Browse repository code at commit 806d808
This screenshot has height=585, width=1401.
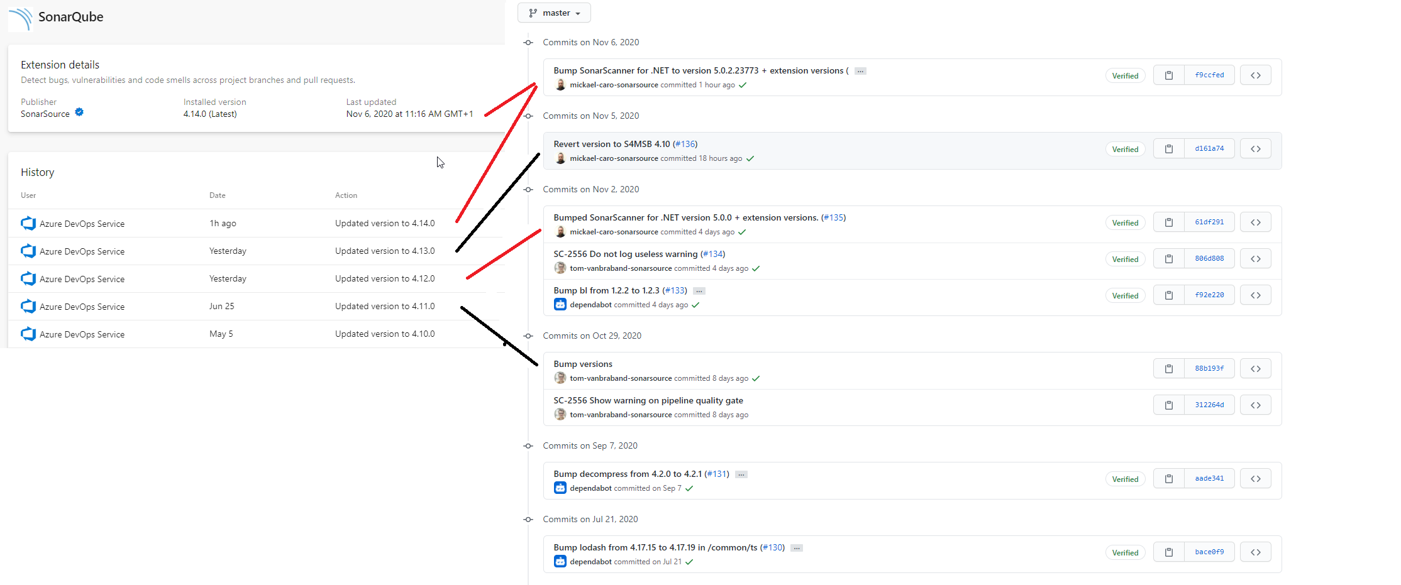(x=1256, y=259)
